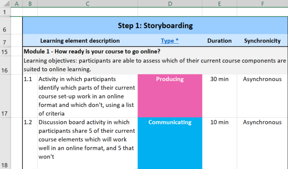
Task: Click the 'Duration' header cell
Action: coord(220,41)
